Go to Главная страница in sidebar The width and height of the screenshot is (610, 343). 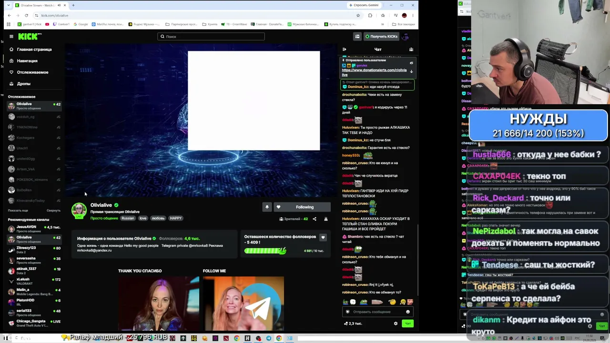click(34, 50)
